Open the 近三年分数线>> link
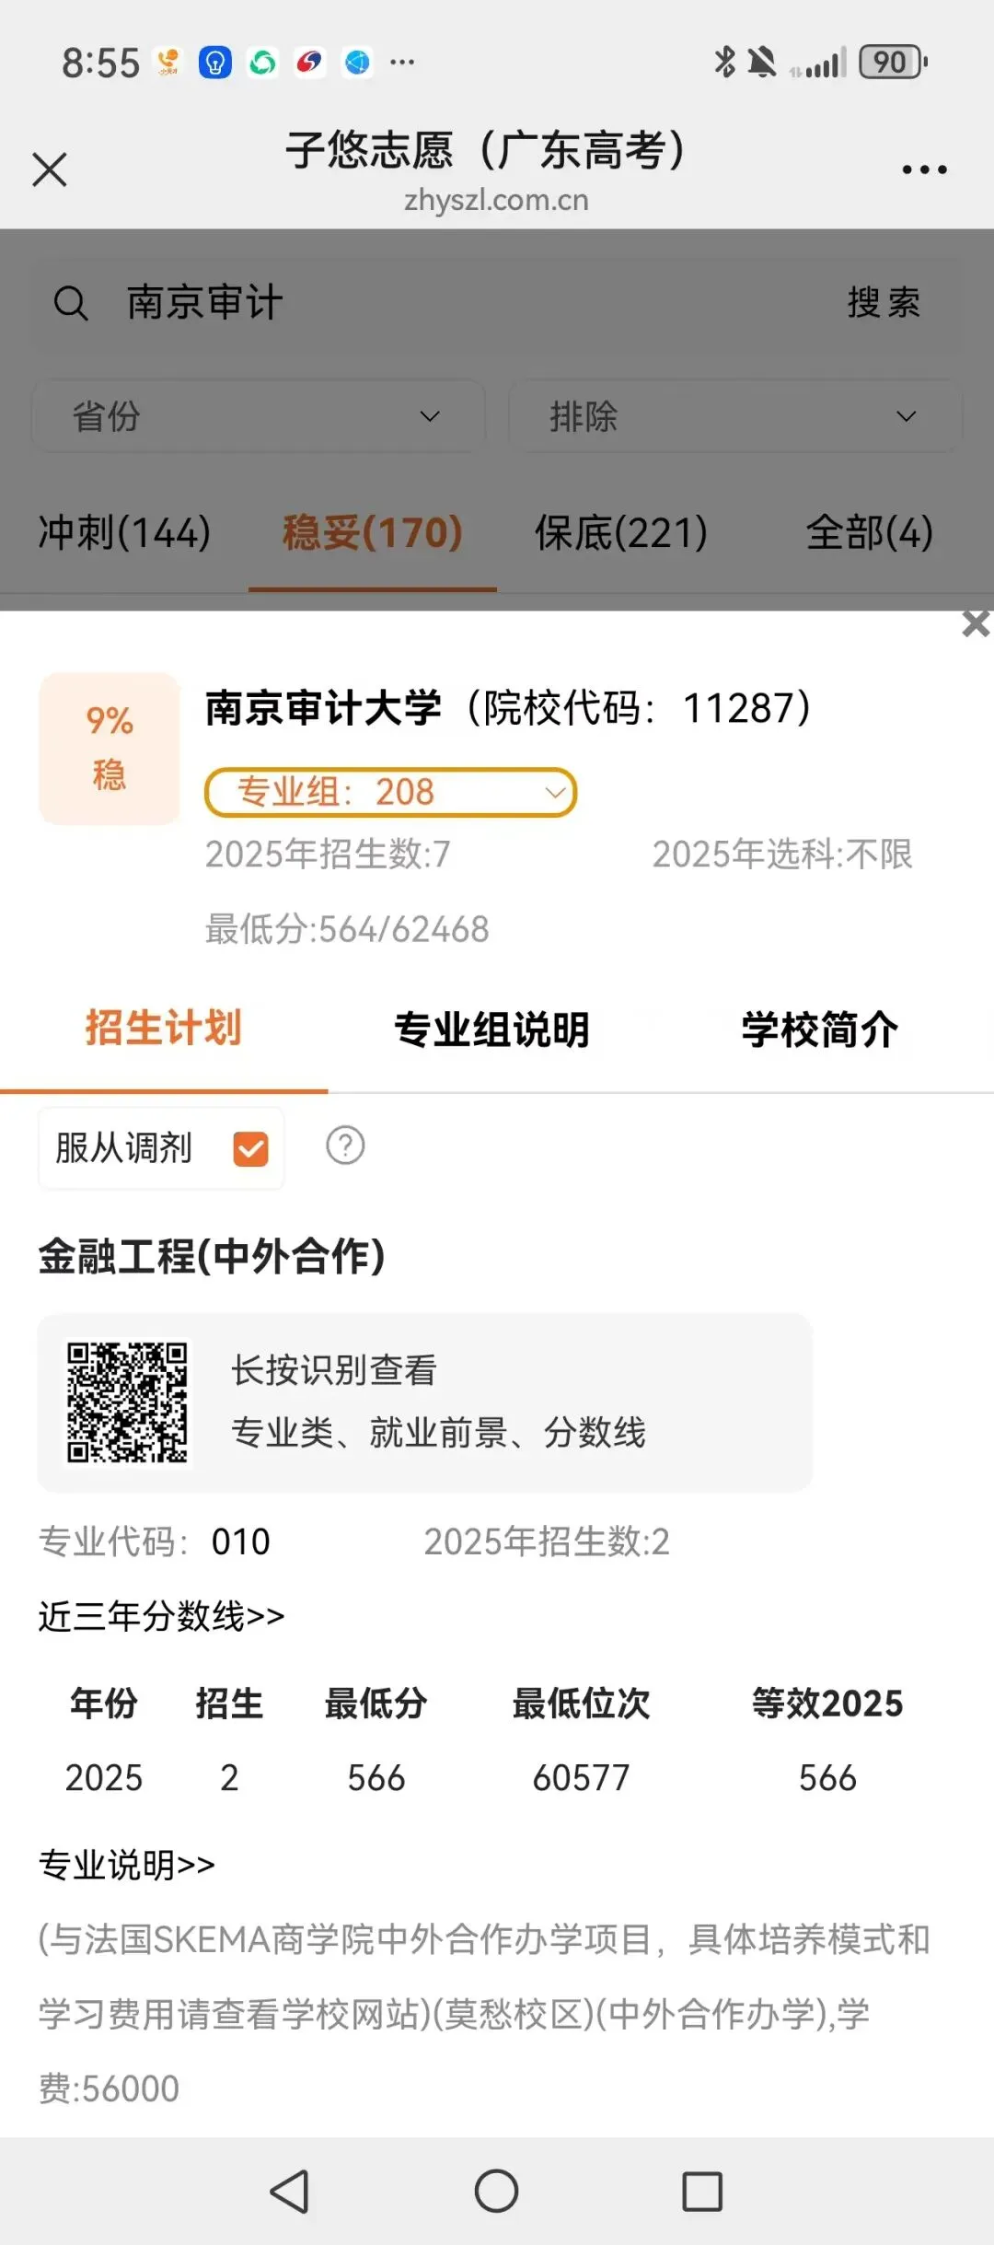994x2245 pixels. [x=162, y=1616]
